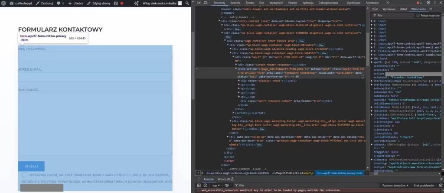Expand the attributes NamedNodeMap property
444x193 pixels.
tap(372, 85)
